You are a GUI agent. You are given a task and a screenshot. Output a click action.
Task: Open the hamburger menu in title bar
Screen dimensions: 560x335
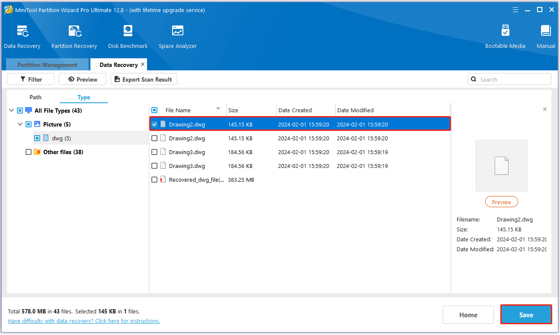(x=515, y=9)
